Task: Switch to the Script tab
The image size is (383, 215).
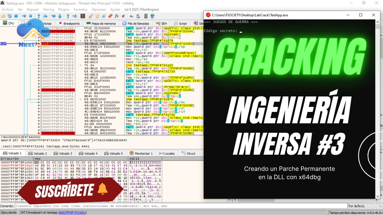Action: (x=180, y=23)
